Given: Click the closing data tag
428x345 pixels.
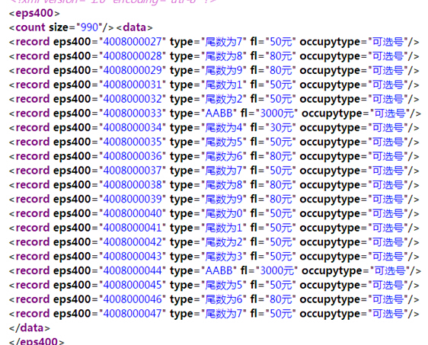Looking at the screenshot, I should point(30,327).
